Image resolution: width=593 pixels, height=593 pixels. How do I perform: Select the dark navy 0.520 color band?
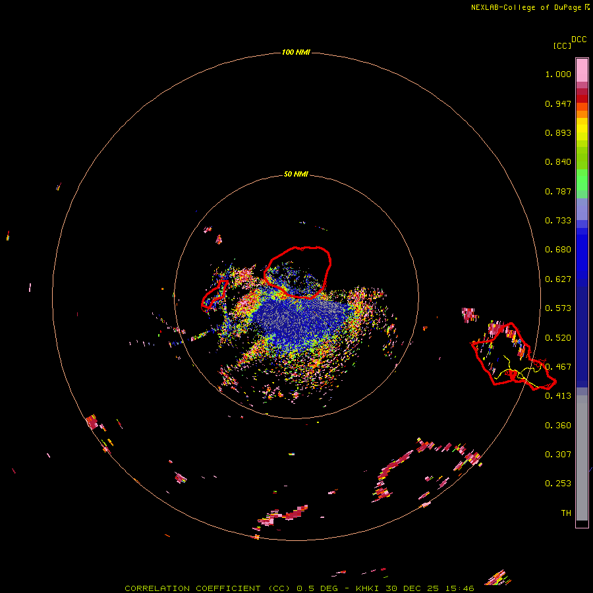[x=582, y=337]
